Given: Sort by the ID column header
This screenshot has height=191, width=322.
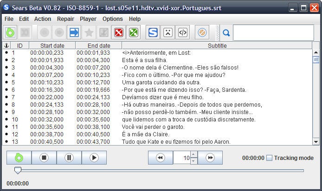Looking at the screenshot, I should [19, 45].
